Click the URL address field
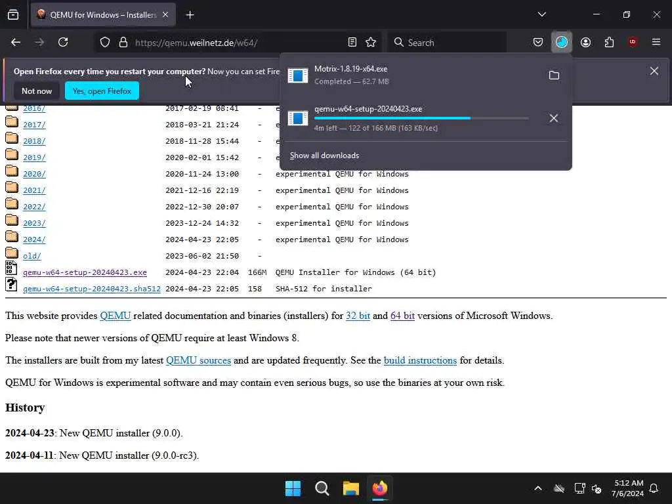This screenshot has height=504, width=672. pyautogui.click(x=238, y=43)
